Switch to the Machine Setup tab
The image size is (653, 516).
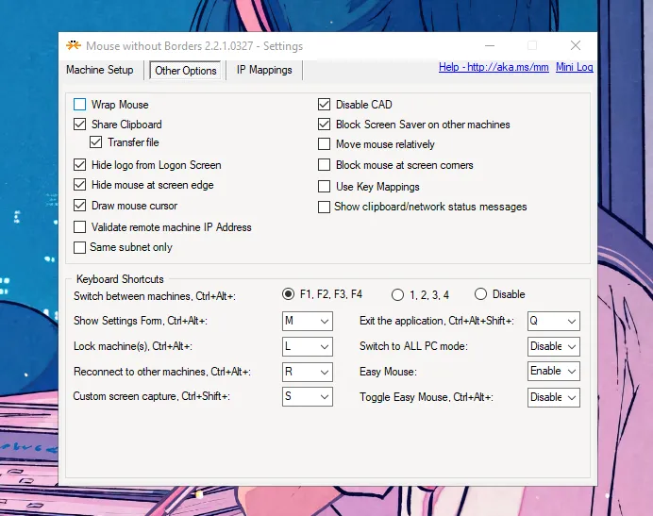click(100, 70)
